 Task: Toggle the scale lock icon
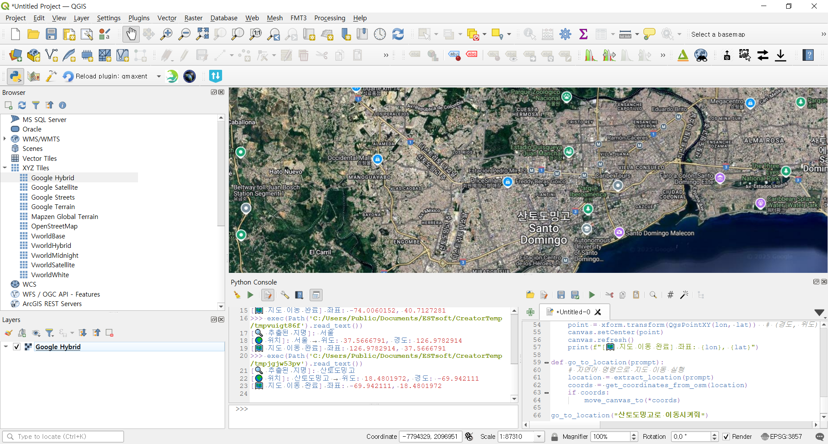pos(555,436)
